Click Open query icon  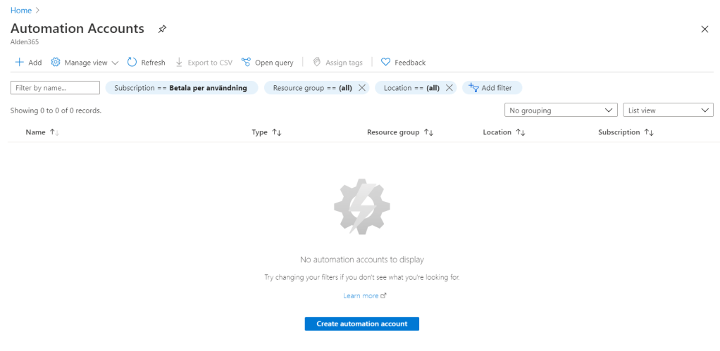(x=246, y=63)
